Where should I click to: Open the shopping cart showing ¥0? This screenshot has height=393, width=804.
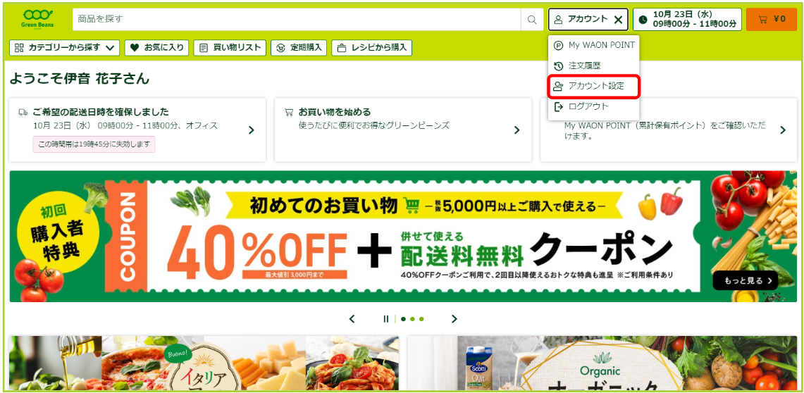771,20
